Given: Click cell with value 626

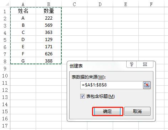Looking at the screenshot, I should coord(49,54).
